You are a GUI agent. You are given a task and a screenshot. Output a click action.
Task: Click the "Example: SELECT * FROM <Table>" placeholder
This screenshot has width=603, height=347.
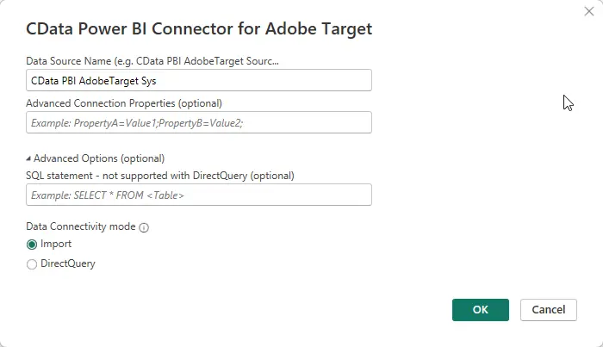coord(108,195)
